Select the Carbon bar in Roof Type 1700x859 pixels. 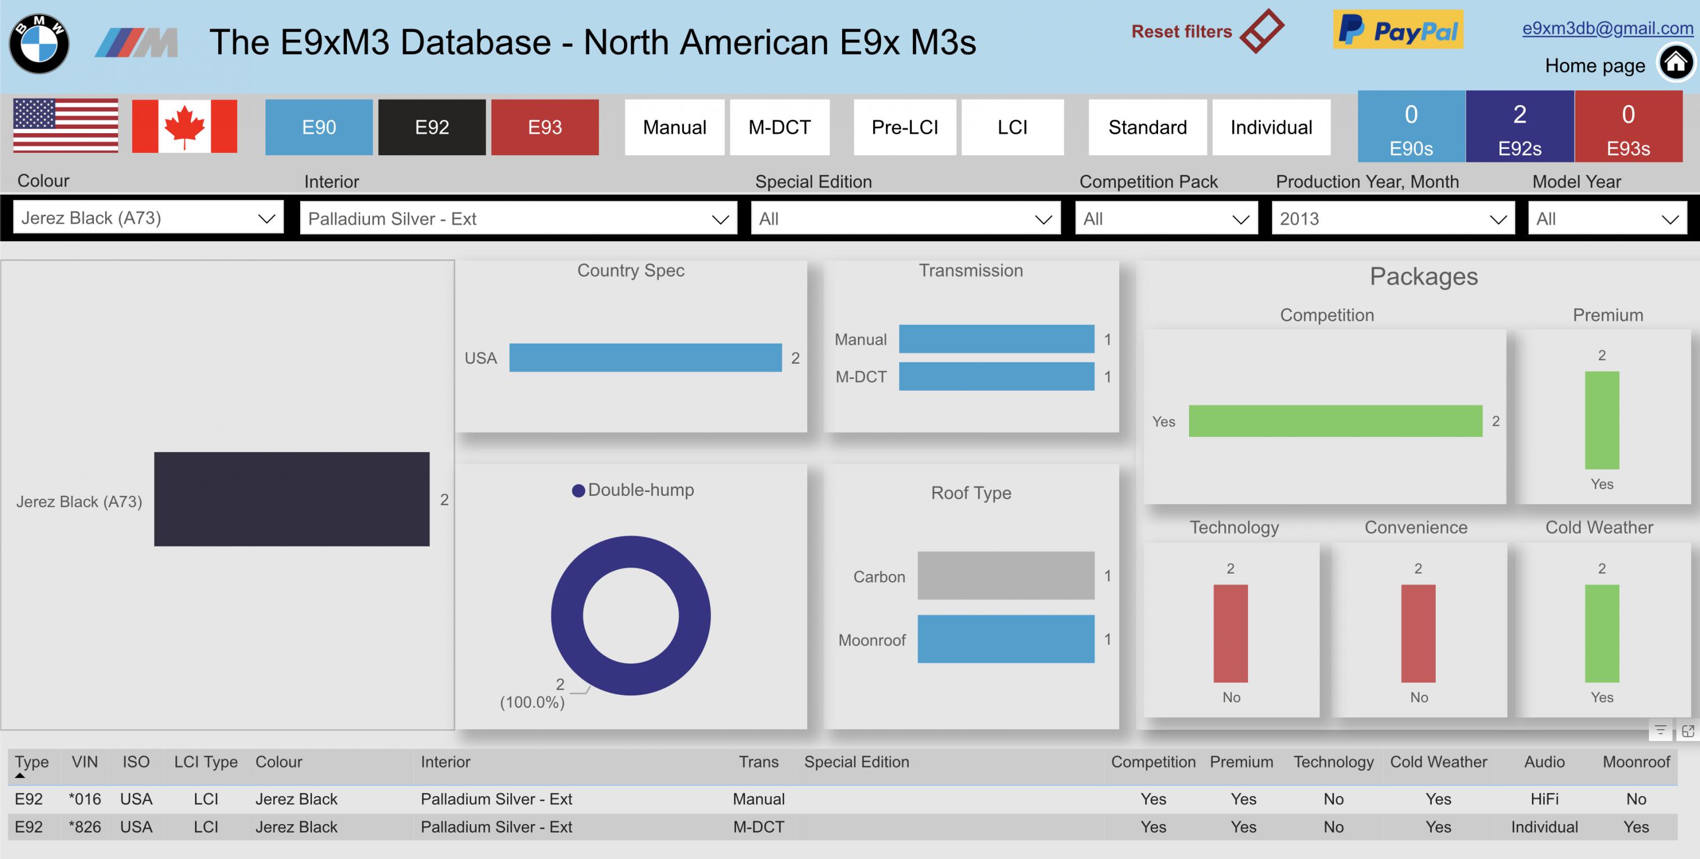click(1006, 575)
